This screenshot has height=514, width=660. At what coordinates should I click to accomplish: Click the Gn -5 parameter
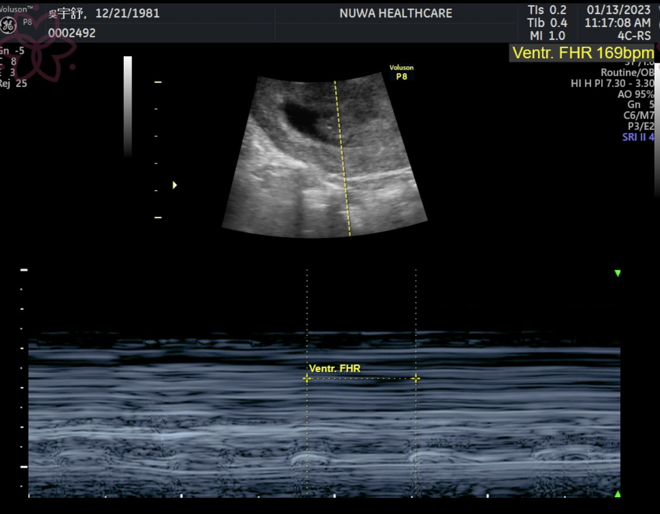pos(12,51)
